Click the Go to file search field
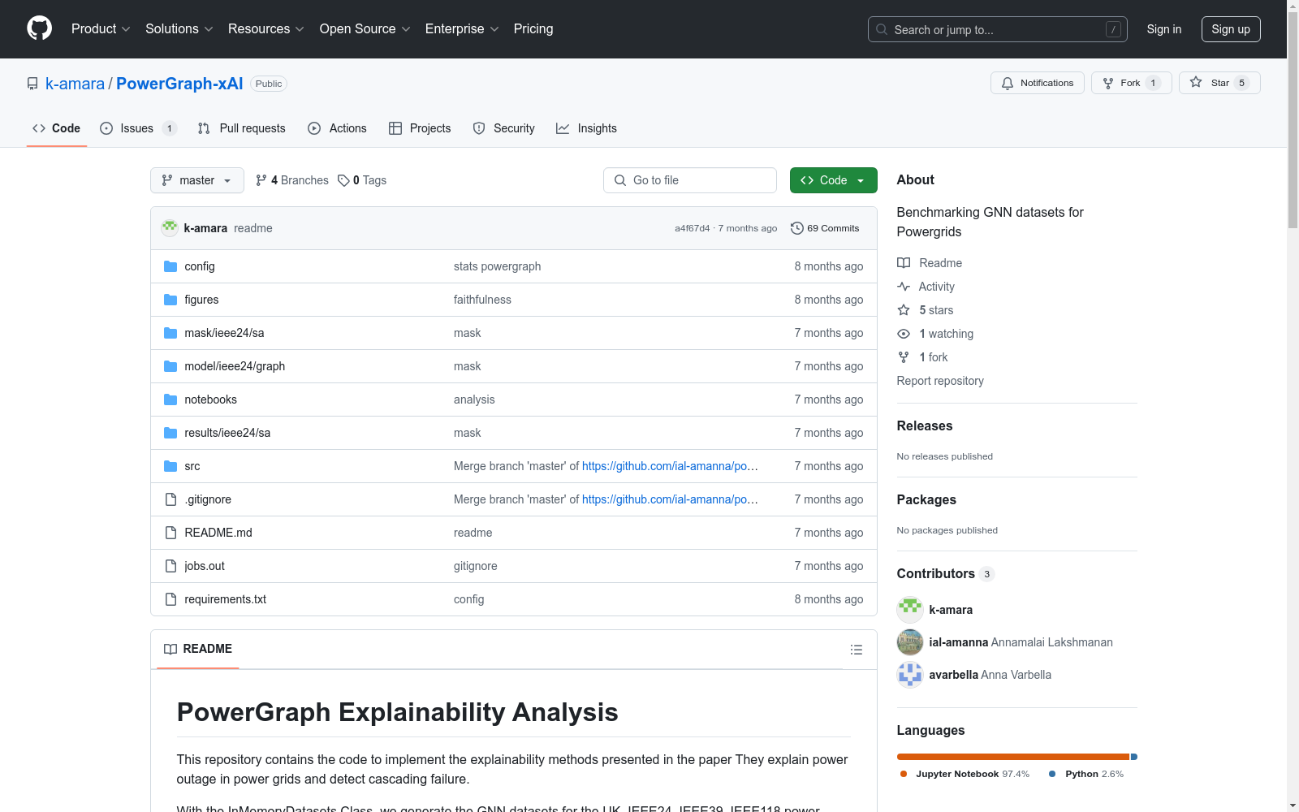 pyautogui.click(x=690, y=180)
